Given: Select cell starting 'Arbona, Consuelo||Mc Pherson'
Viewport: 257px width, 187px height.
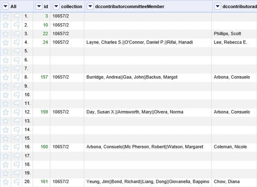Looking at the screenshot, I should click(x=145, y=146).
